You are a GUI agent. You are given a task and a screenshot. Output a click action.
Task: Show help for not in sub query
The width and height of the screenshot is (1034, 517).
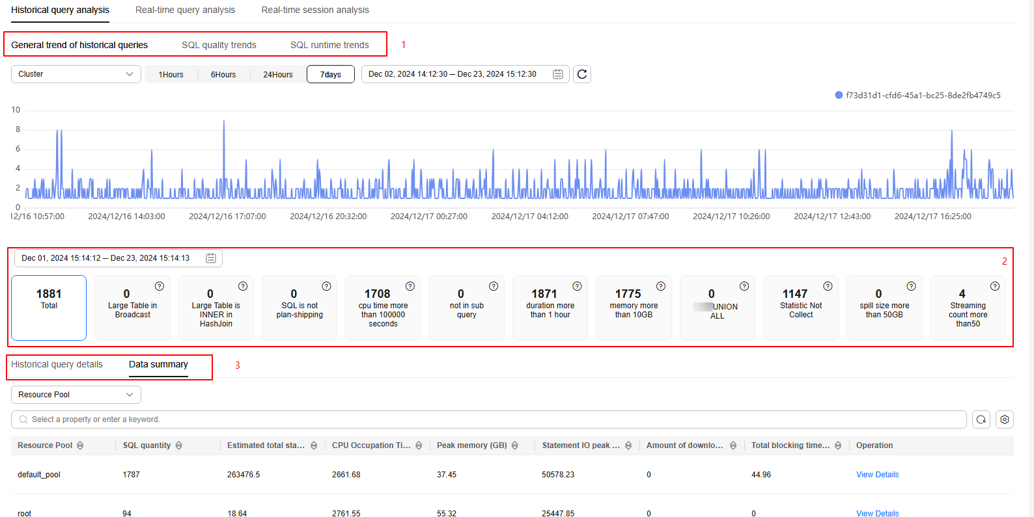494,286
